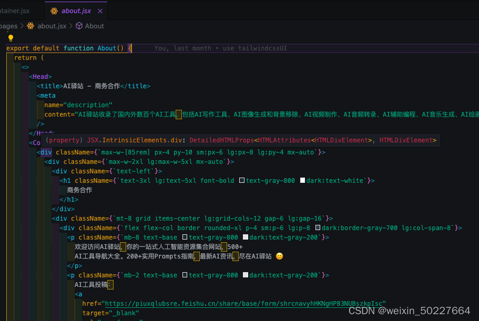Click the AI工具投稿 text line
Viewport: 479px width, 321px height.
tap(94, 285)
